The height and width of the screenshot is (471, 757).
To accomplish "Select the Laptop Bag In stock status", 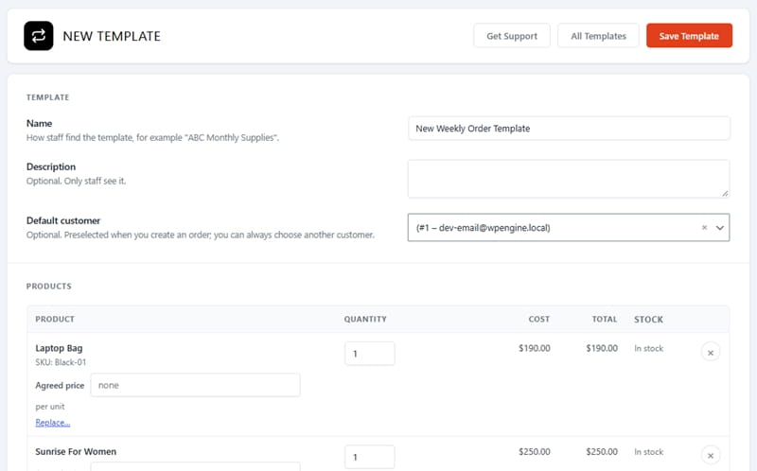I will pos(649,348).
